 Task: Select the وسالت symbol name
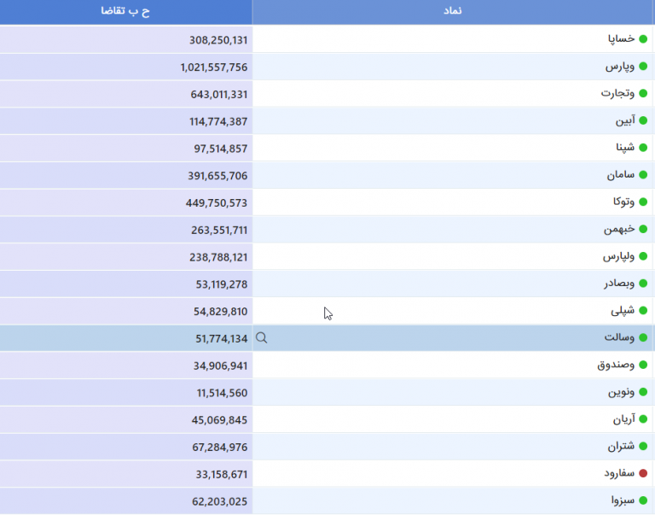(x=619, y=337)
